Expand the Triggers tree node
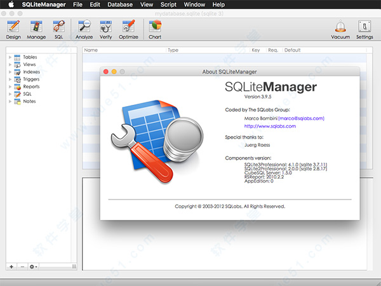The image size is (381, 286). [10, 79]
